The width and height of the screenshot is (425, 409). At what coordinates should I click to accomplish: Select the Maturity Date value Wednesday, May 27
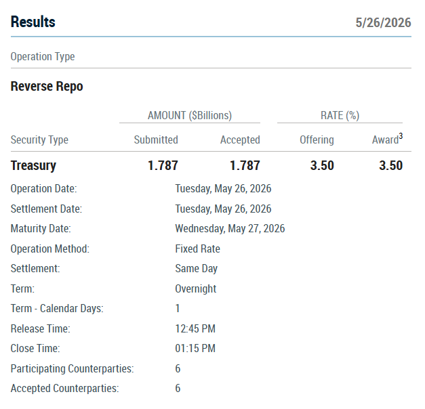click(x=230, y=229)
